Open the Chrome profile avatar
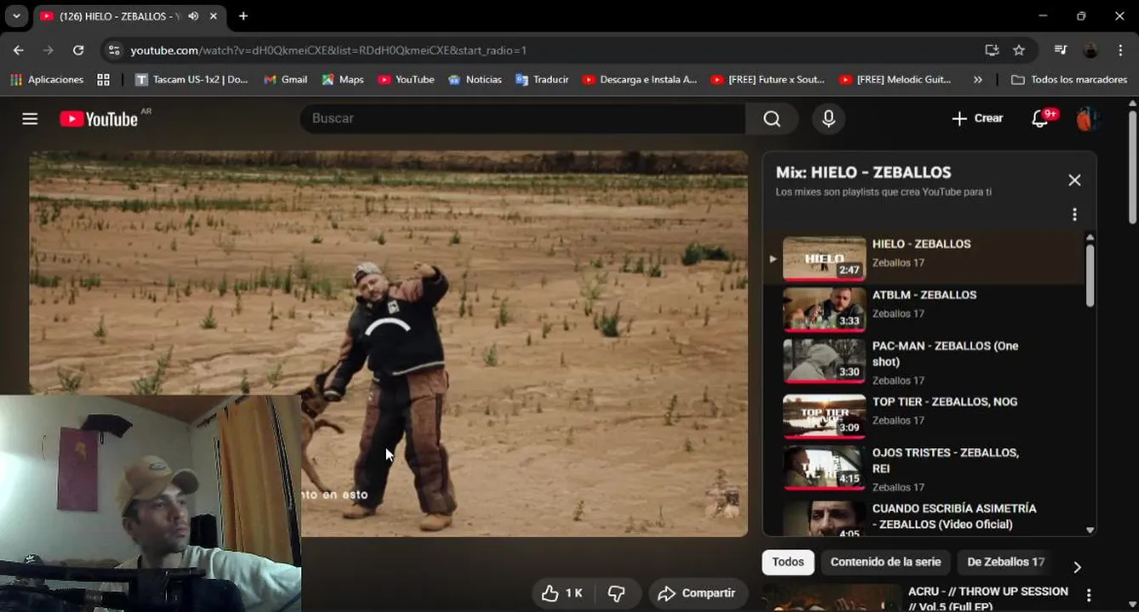1139x612 pixels. [x=1091, y=50]
